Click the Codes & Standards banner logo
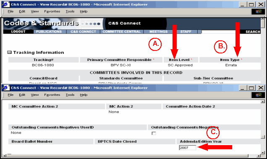Image resolution: width=267 pixels, height=159 pixels. pos(41,23)
